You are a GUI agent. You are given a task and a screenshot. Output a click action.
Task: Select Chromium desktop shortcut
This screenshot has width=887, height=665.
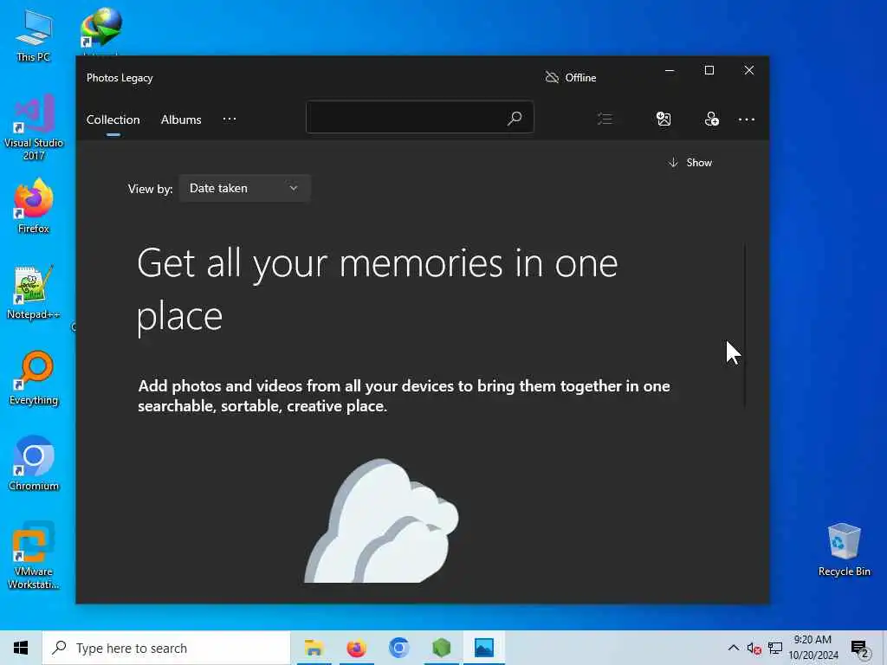[34, 463]
